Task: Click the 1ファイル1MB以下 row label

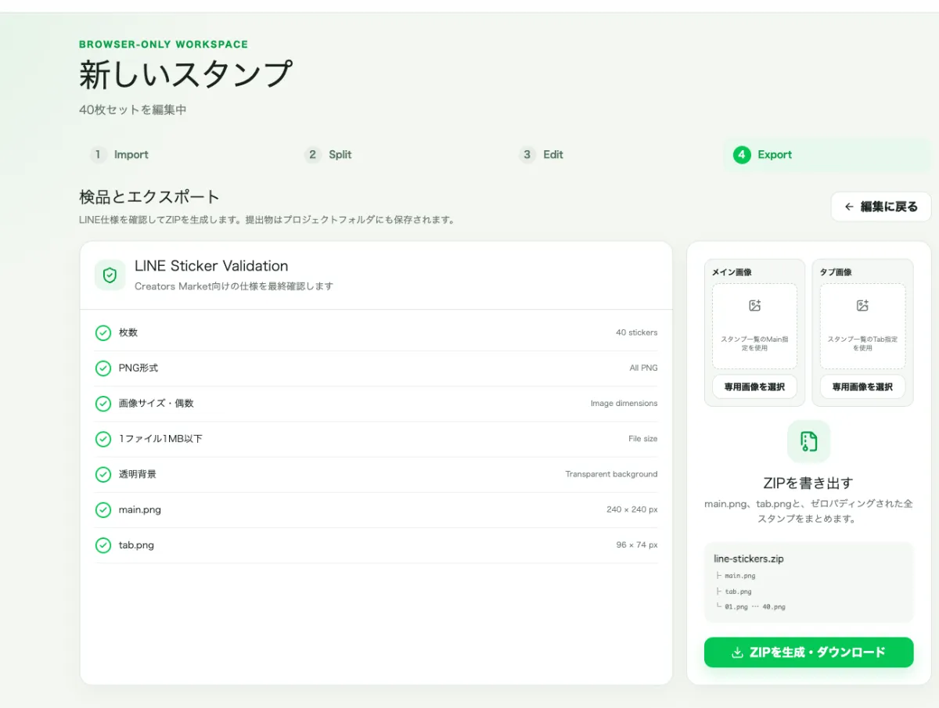Action: pyautogui.click(x=160, y=439)
